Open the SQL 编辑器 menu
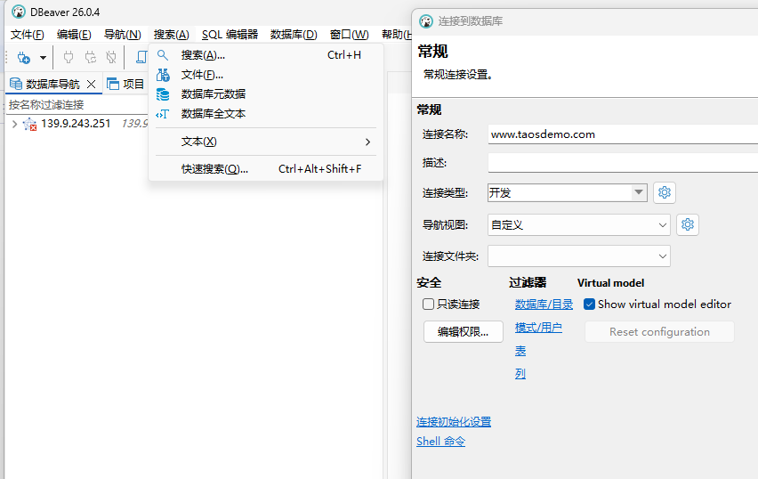The width and height of the screenshot is (758, 479). pyautogui.click(x=230, y=35)
